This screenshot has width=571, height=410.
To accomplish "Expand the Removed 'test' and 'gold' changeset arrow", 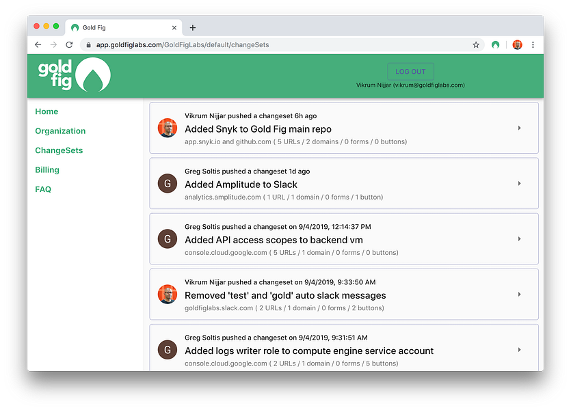I will (519, 295).
